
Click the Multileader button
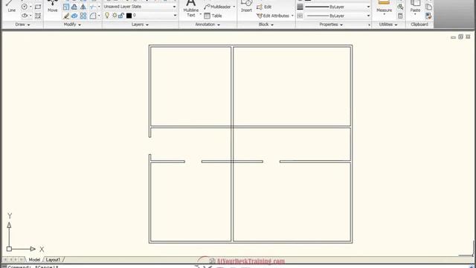point(217,7)
